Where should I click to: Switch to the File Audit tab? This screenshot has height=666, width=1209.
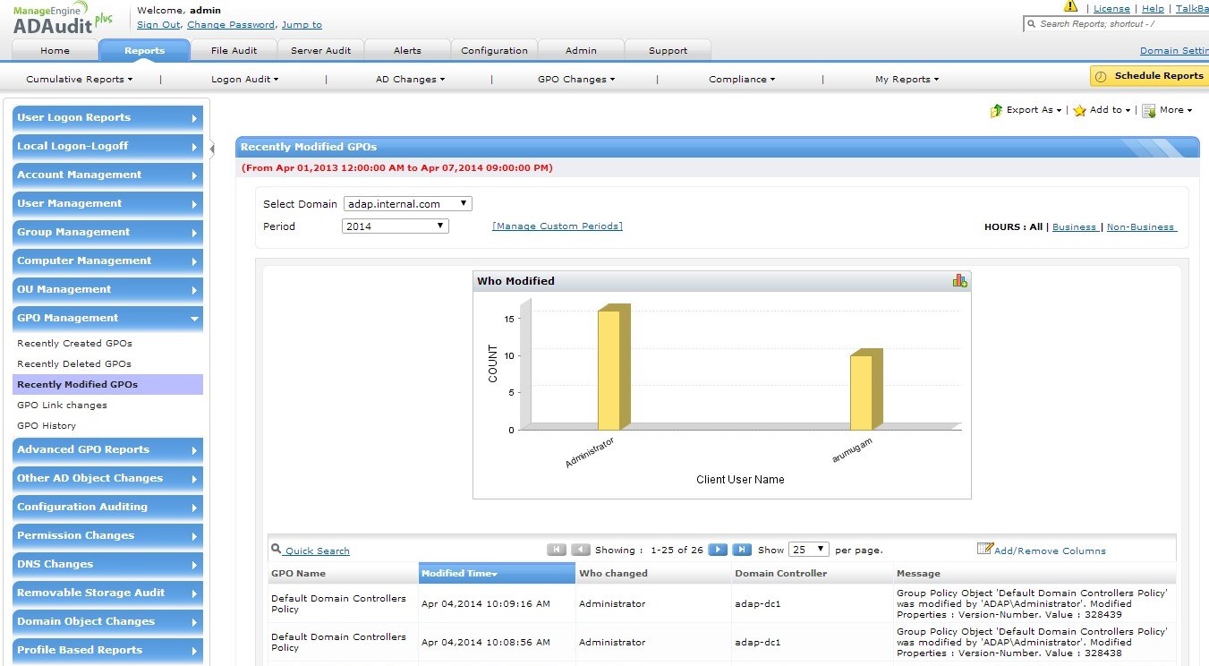pyautogui.click(x=234, y=50)
